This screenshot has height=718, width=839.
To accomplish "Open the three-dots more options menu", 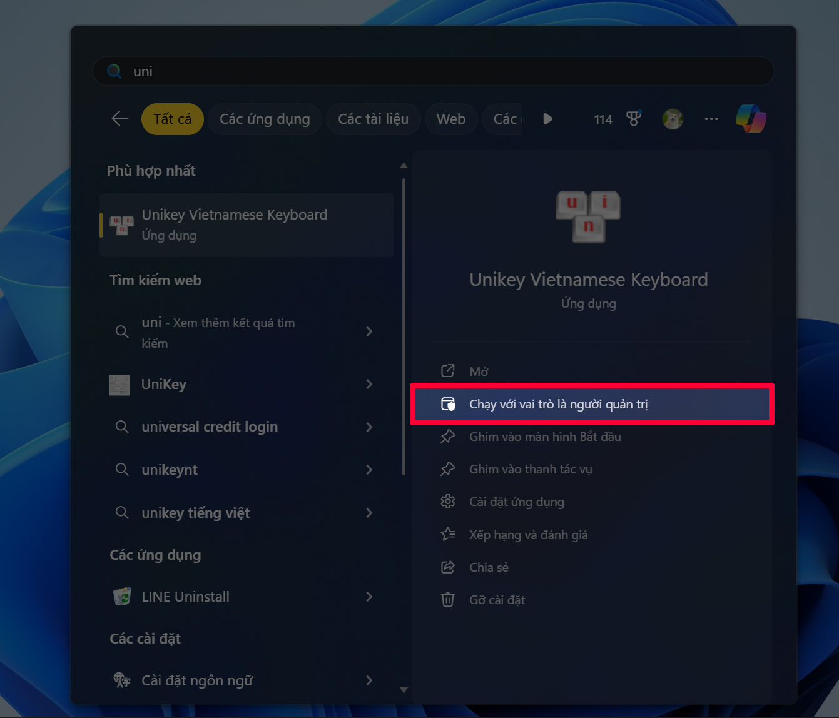I will 711,119.
